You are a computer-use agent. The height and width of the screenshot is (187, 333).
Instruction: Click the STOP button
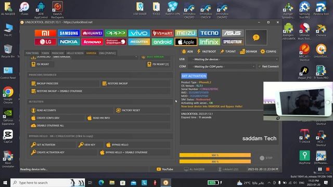point(266,158)
